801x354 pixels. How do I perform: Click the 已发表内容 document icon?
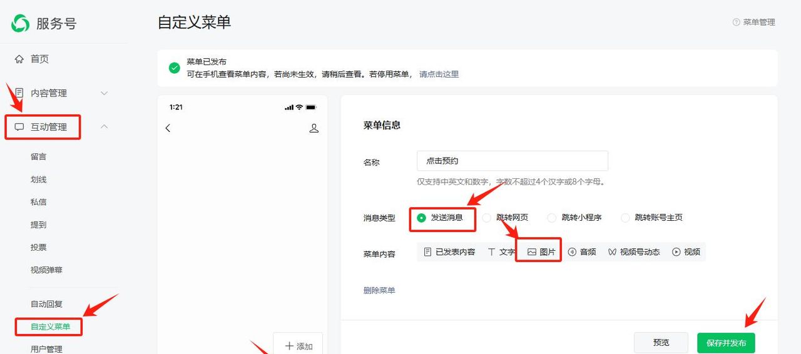(x=428, y=252)
